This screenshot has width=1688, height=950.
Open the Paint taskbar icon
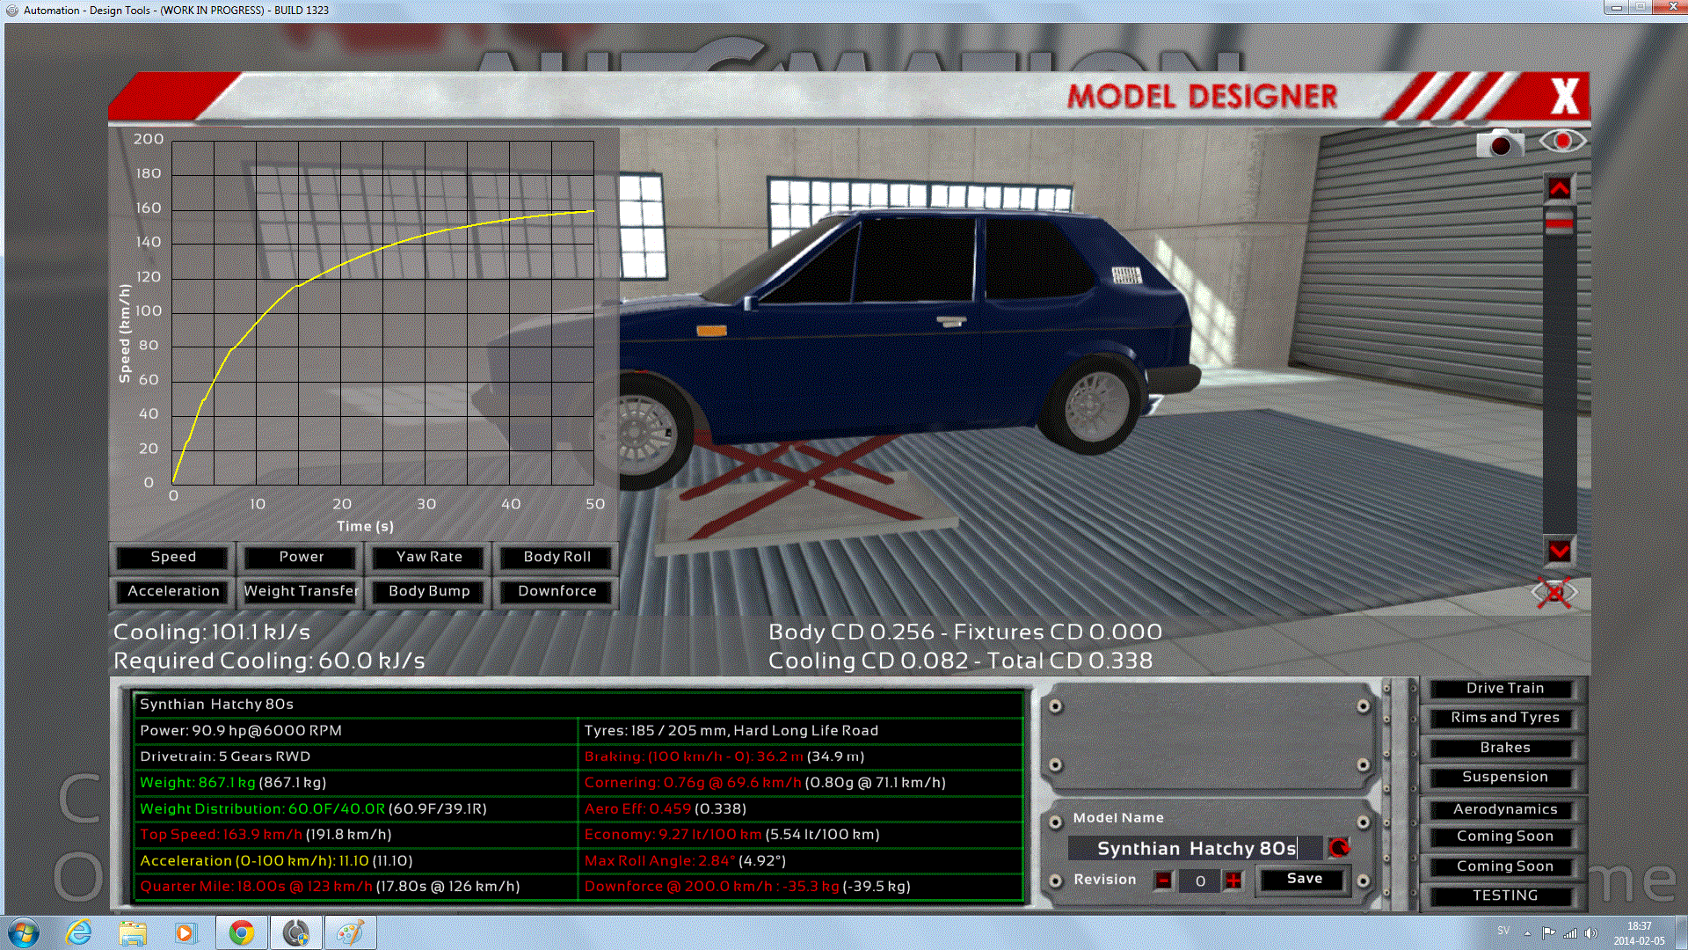350,932
